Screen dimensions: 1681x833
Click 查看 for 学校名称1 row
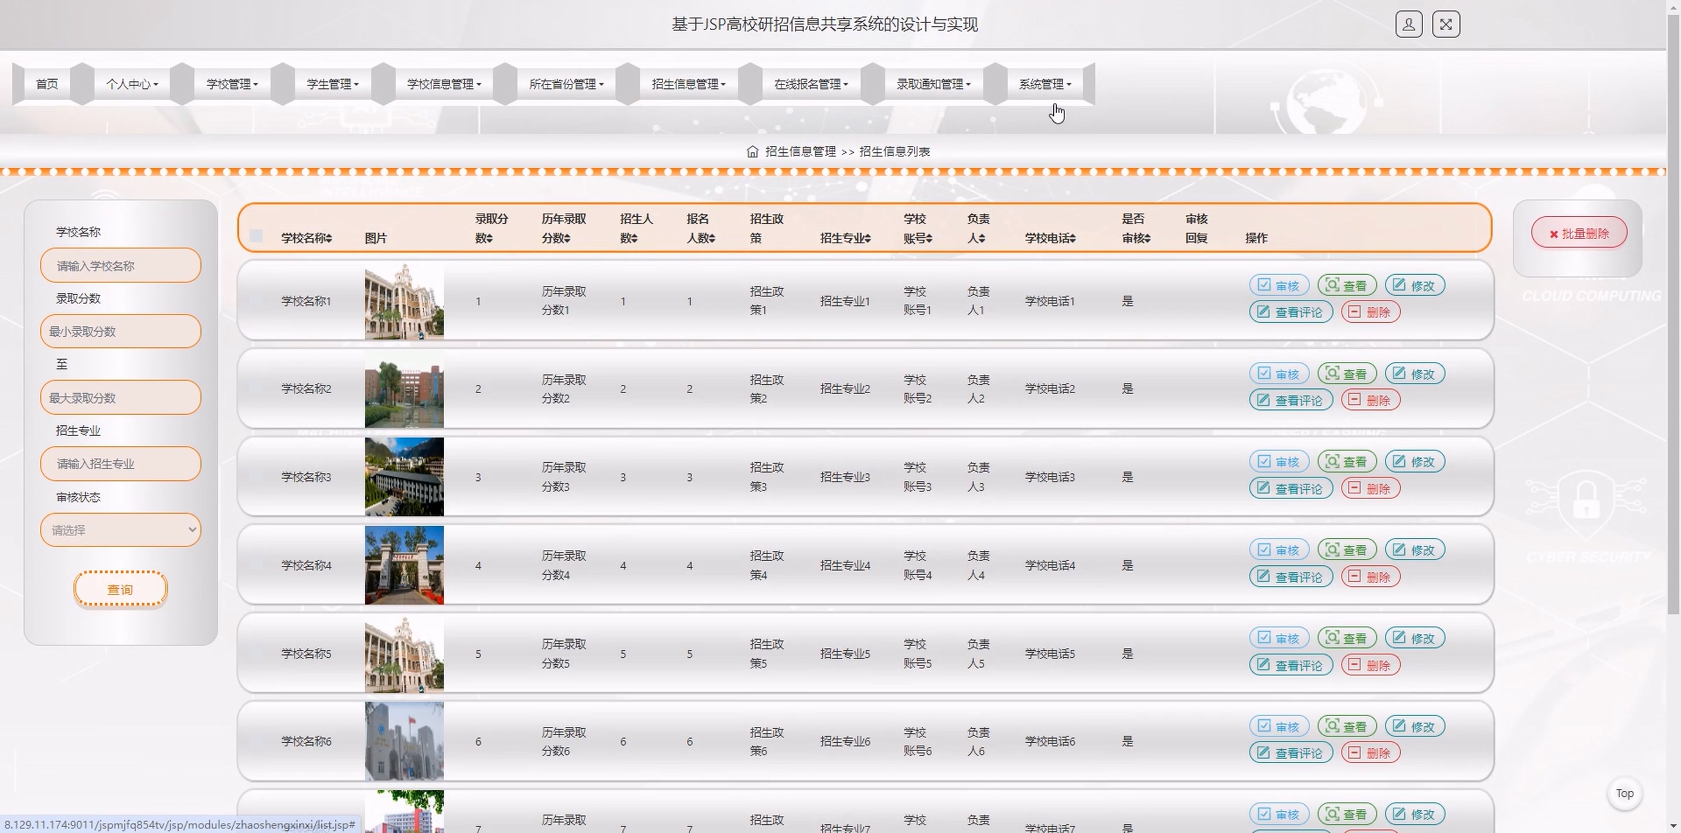(1347, 286)
